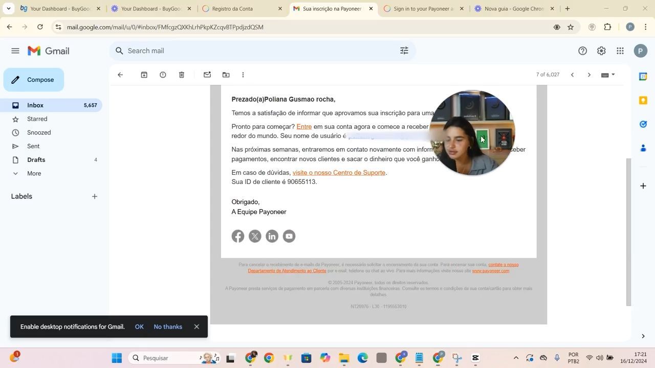The image size is (655, 368).
Task: Open visite o nosso Centro de Suporte link
Action: coord(339,173)
